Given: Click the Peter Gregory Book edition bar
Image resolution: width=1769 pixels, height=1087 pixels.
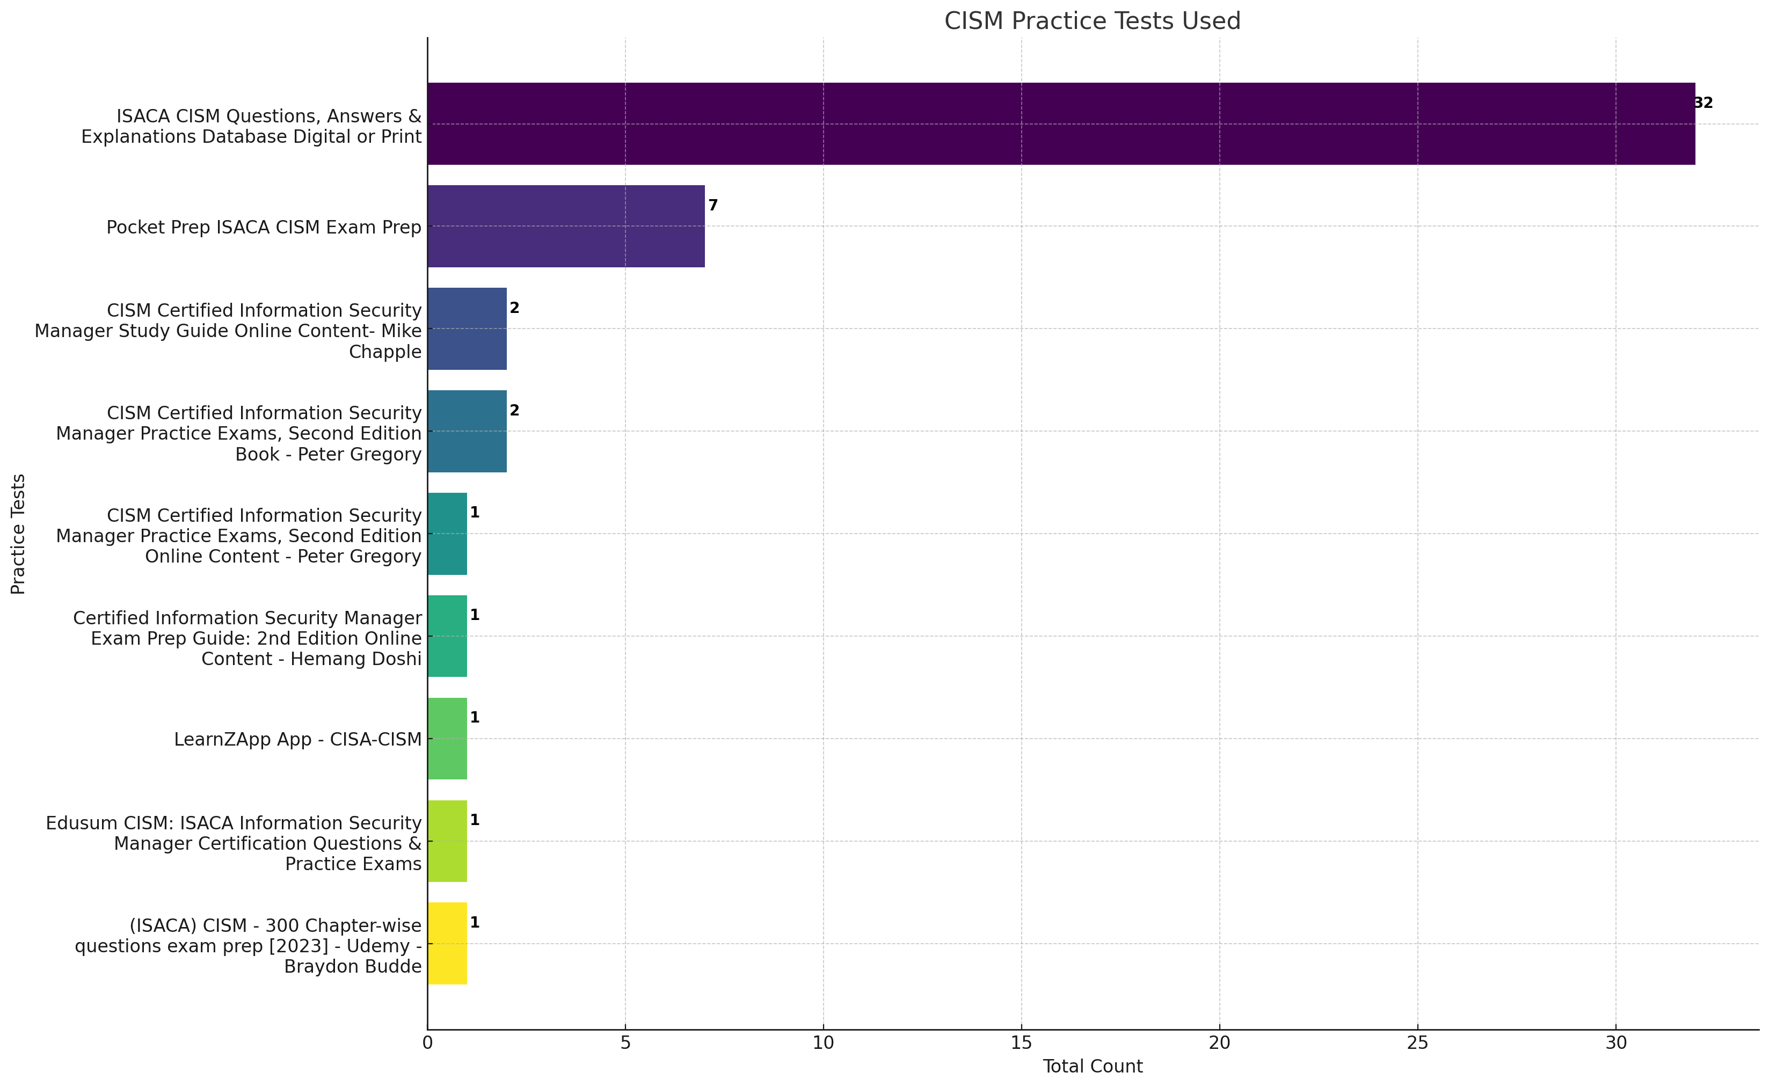Looking at the screenshot, I should pyautogui.click(x=467, y=432).
